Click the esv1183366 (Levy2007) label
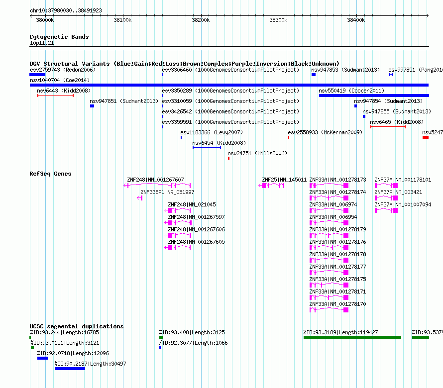The width and height of the screenshot is (443, 388). tap(212, 132)
